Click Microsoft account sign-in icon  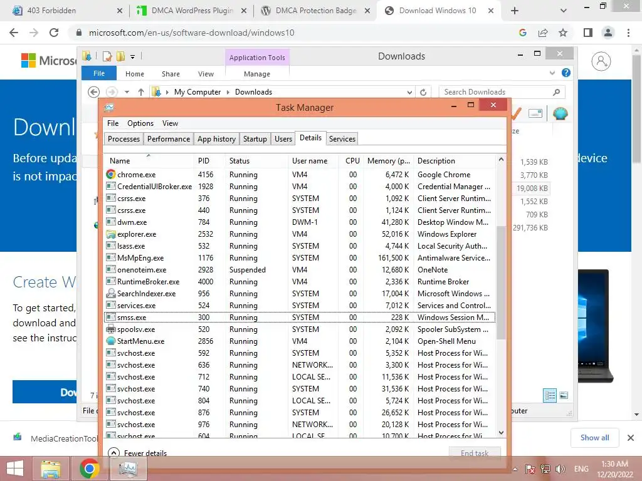(601, 61)
